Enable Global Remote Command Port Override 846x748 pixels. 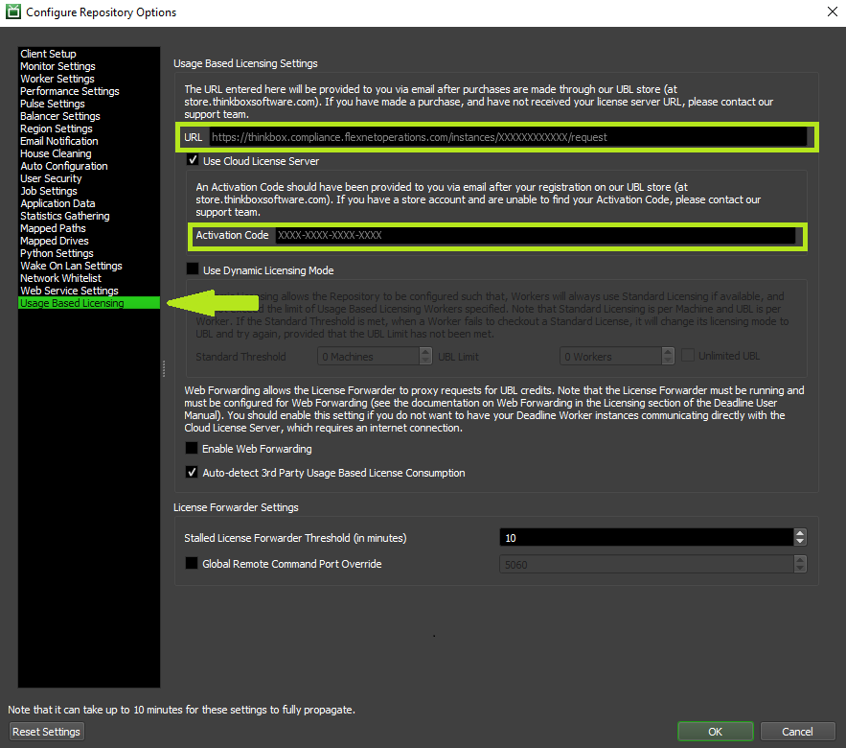pyautogui.click(x=192, y=563)
